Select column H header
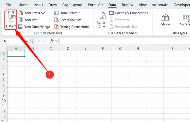 tap(138, 49)
